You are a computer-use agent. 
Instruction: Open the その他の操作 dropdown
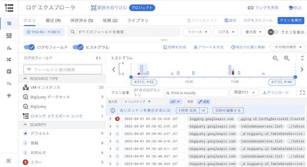click(287, 47)
